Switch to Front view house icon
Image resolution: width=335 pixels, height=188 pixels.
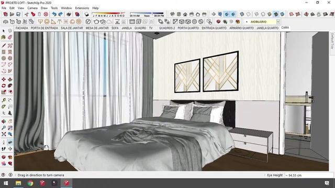[185, 14]
